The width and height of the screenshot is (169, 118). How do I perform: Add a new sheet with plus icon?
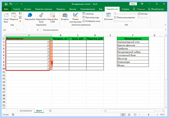(x=50, y=111)
